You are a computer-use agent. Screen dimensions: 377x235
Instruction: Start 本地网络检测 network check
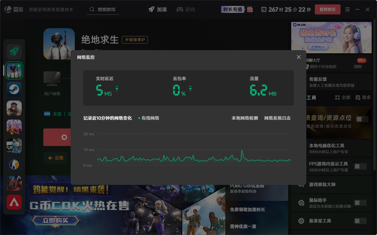pos(245,118)
